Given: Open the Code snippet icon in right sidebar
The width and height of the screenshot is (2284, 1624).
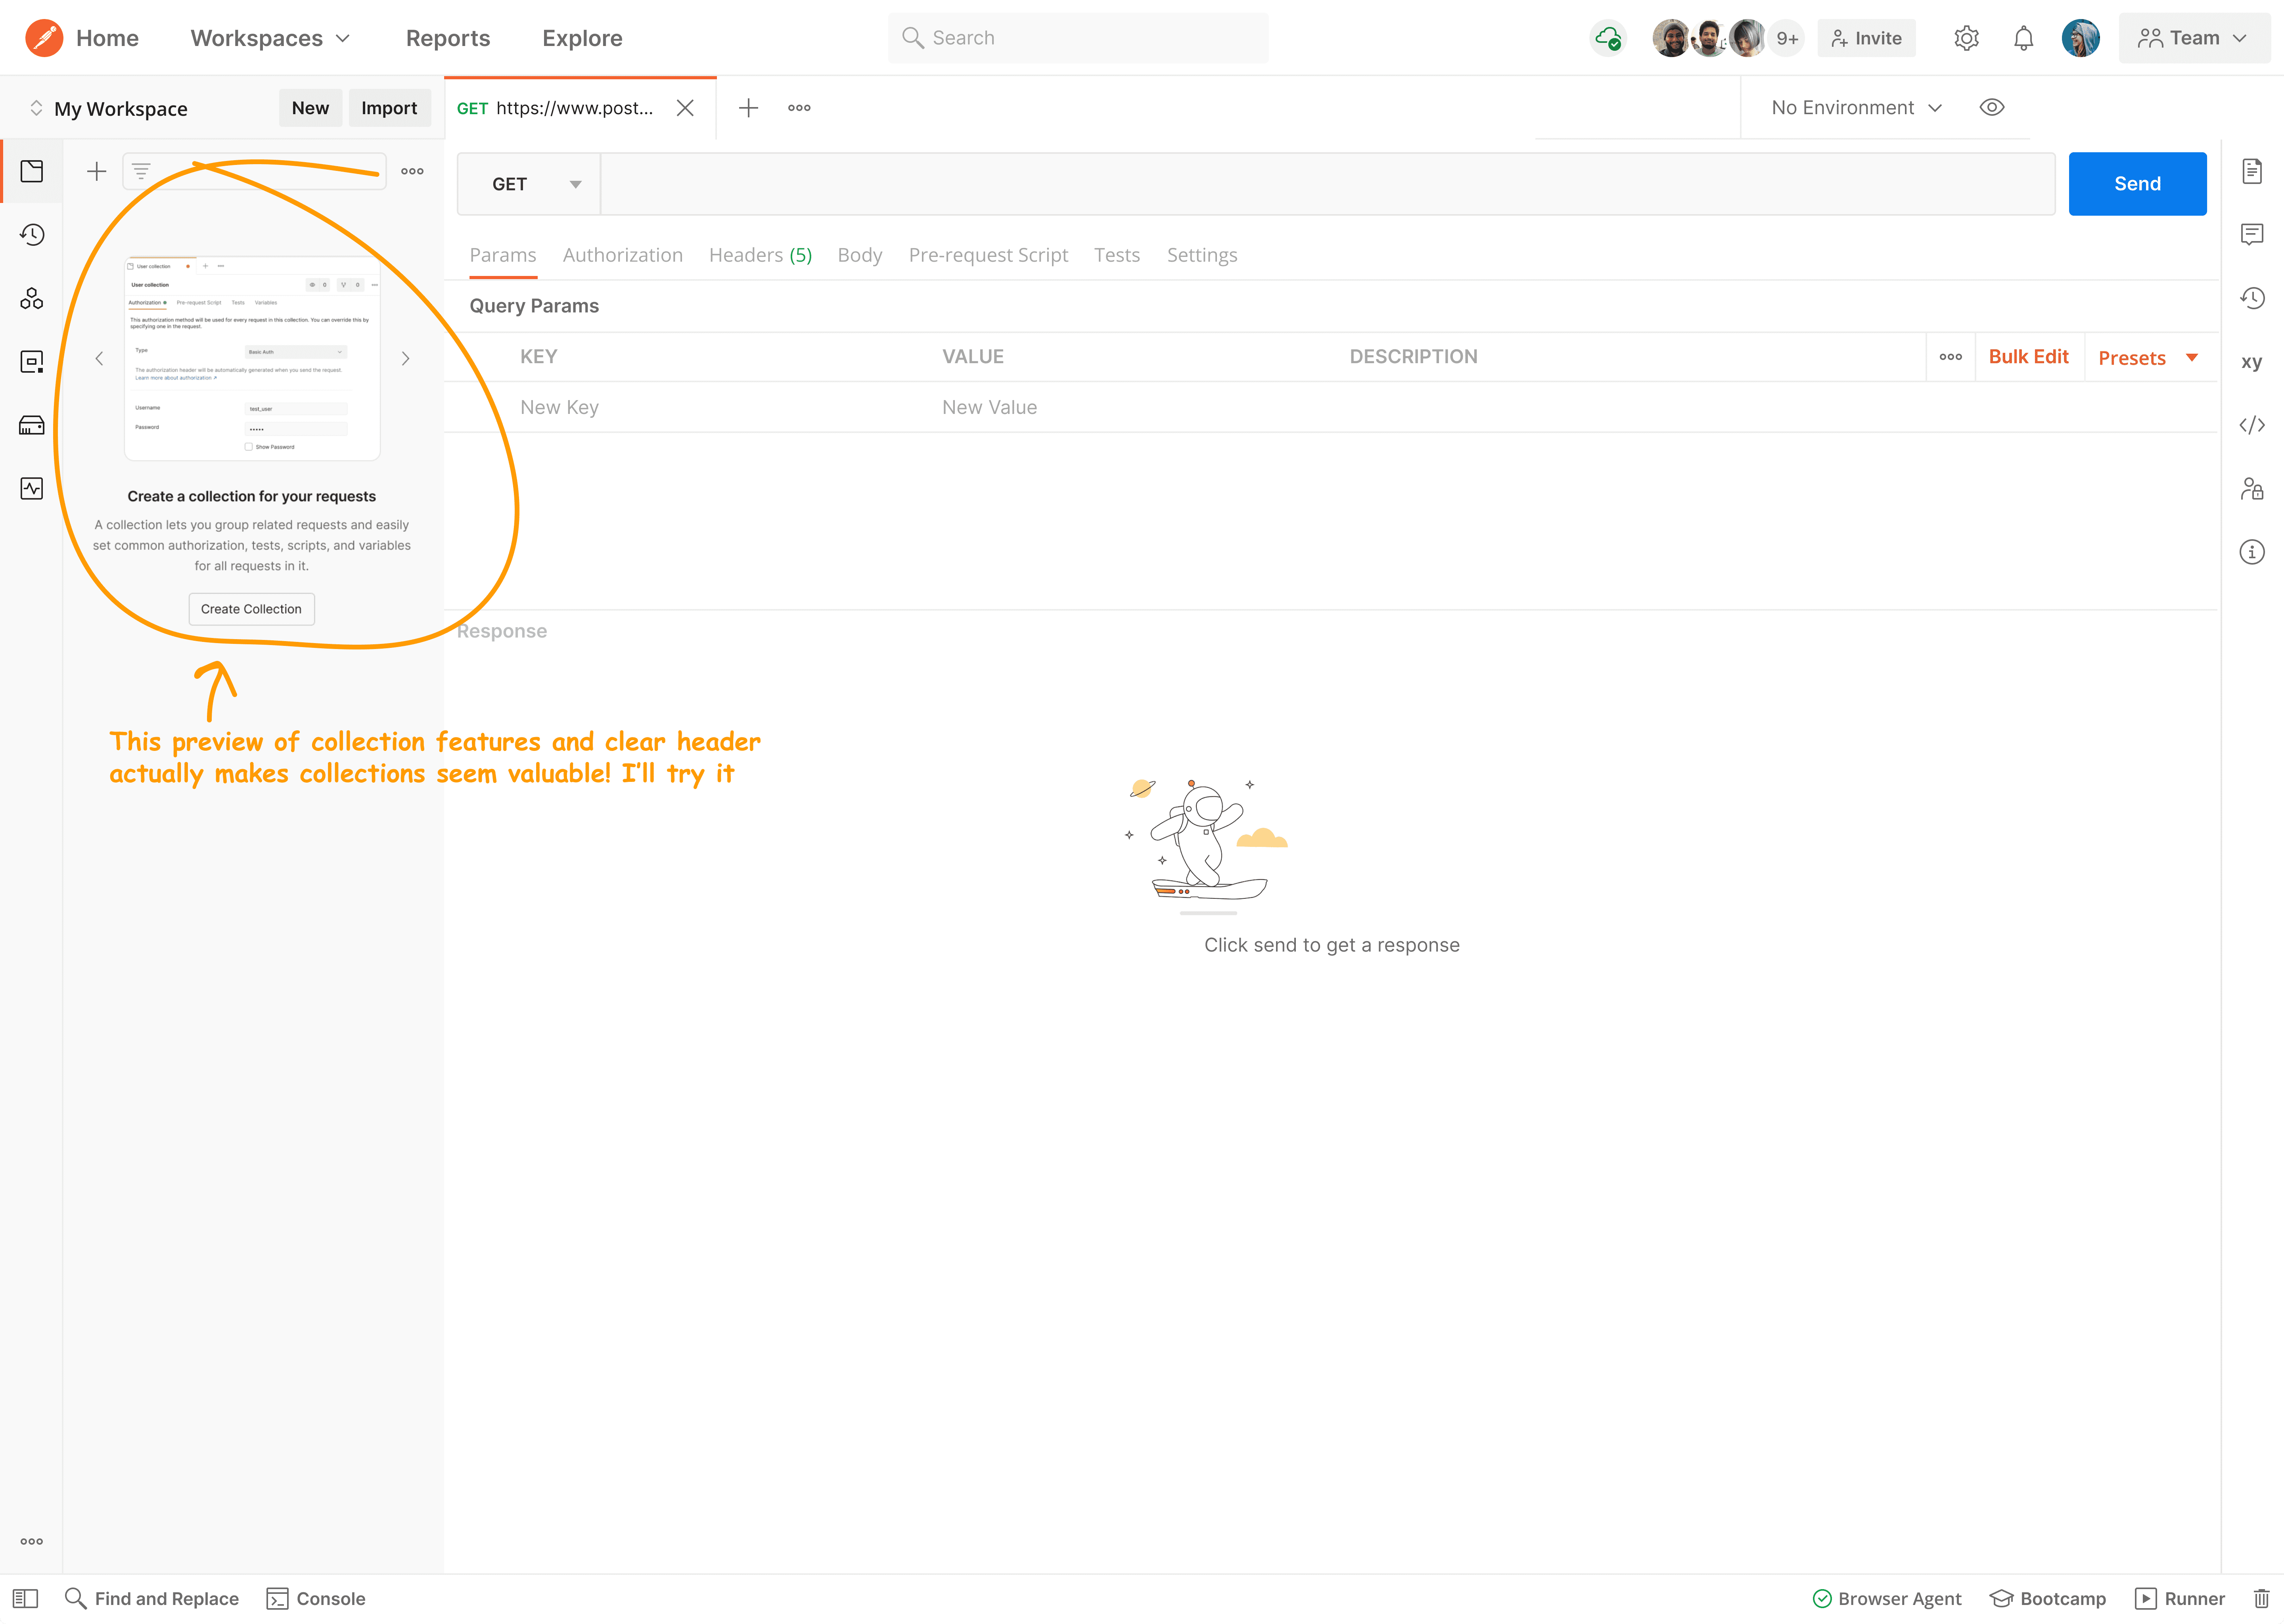Looking at the screenshot, I should pos(2251,425).
